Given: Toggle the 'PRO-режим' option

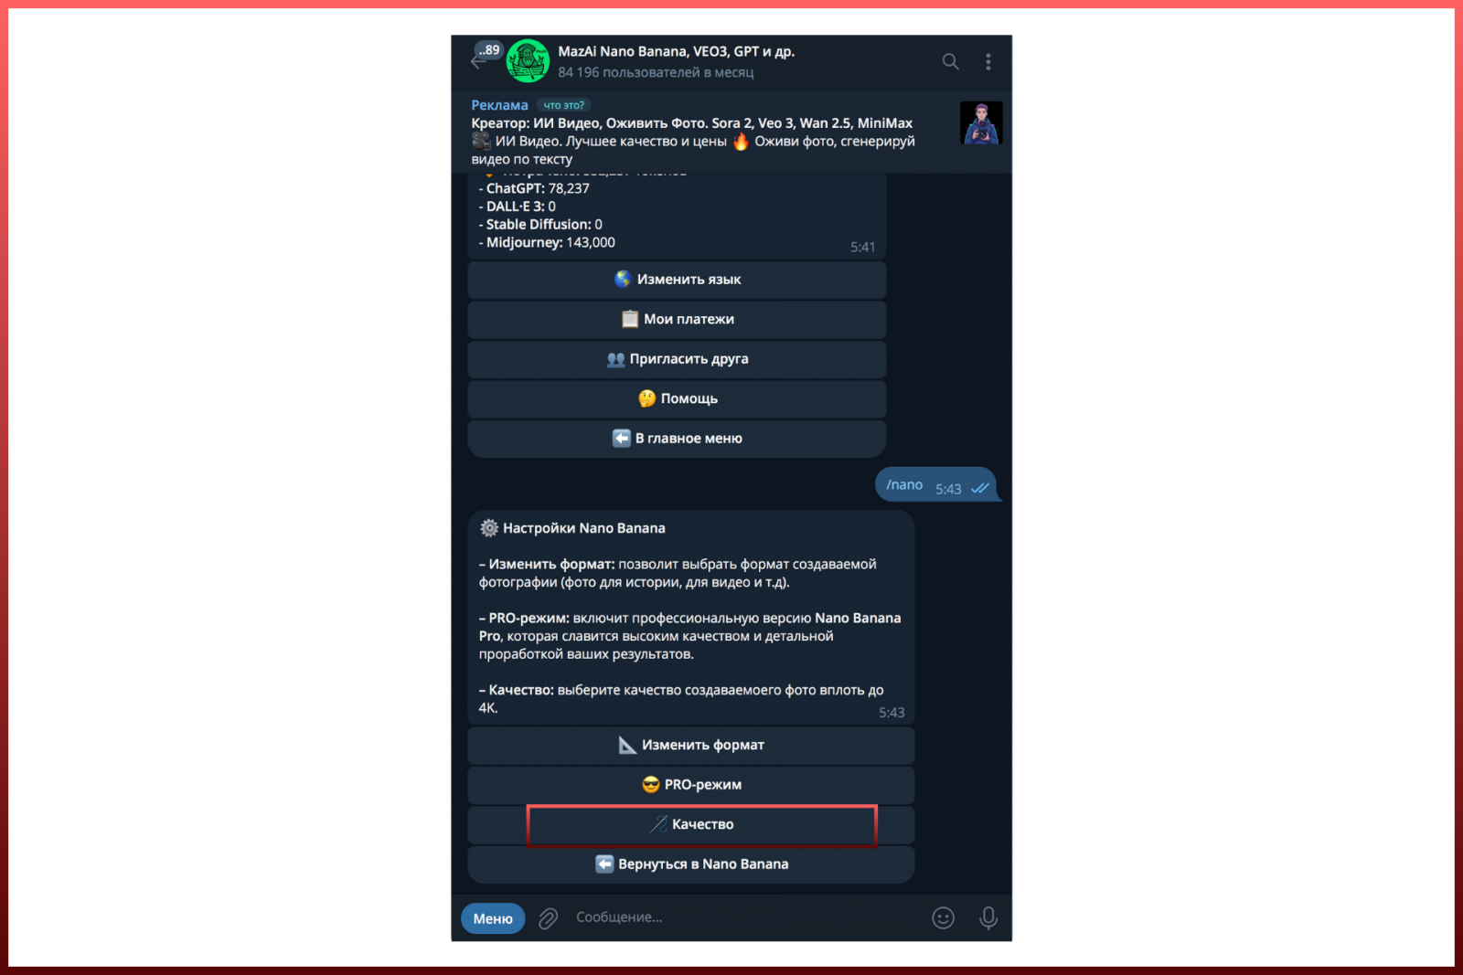Looking at the screenshot, I should click(x=691, y=785).
